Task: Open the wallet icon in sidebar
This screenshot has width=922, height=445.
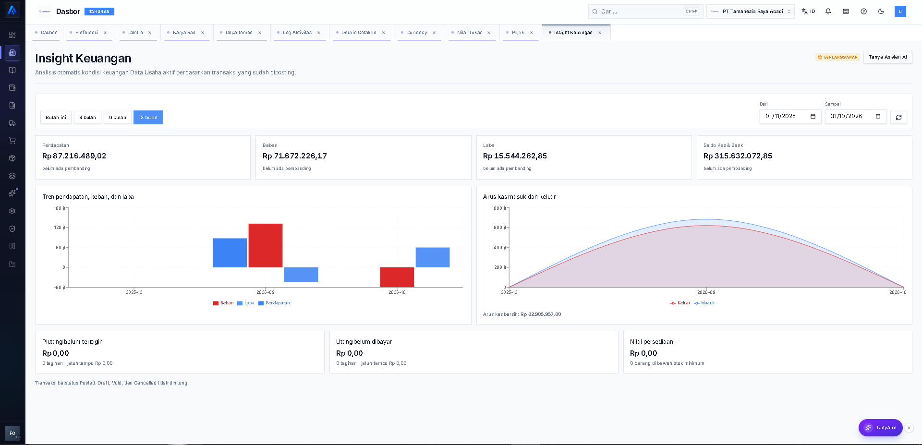Action: (12, 88)
